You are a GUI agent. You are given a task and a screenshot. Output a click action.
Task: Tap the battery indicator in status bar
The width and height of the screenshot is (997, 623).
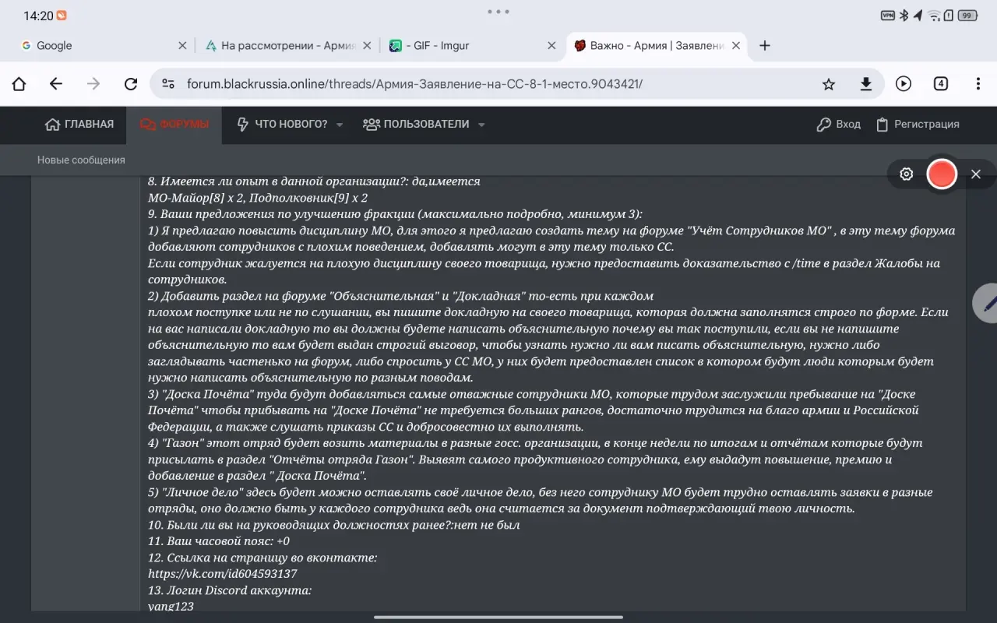tap(968, 16)
